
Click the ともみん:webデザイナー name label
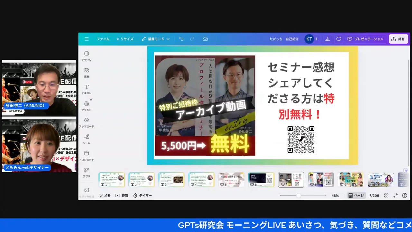point(27,168)
